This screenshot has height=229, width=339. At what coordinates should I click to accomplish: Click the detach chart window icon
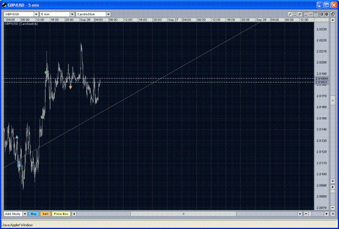[332, 15]
